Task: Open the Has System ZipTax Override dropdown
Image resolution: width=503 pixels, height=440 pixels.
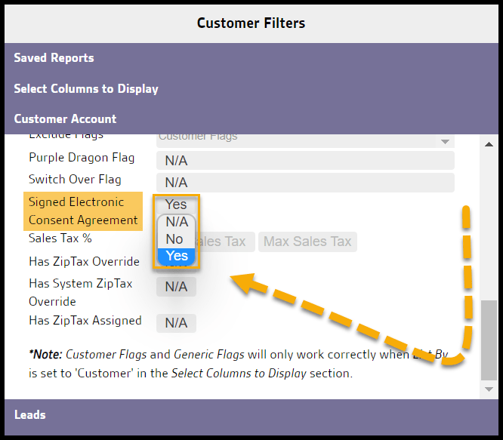Action: (x=176, y=287)
